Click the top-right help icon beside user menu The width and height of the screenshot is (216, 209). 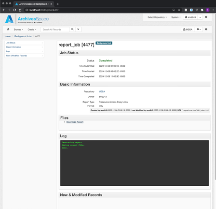[x=206, y=17]
